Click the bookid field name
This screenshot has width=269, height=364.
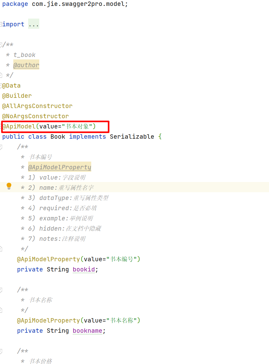(x=83, y=269)
